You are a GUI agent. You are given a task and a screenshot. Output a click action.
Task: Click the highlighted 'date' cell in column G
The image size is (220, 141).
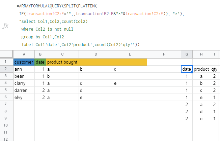(x=187, y=69)
